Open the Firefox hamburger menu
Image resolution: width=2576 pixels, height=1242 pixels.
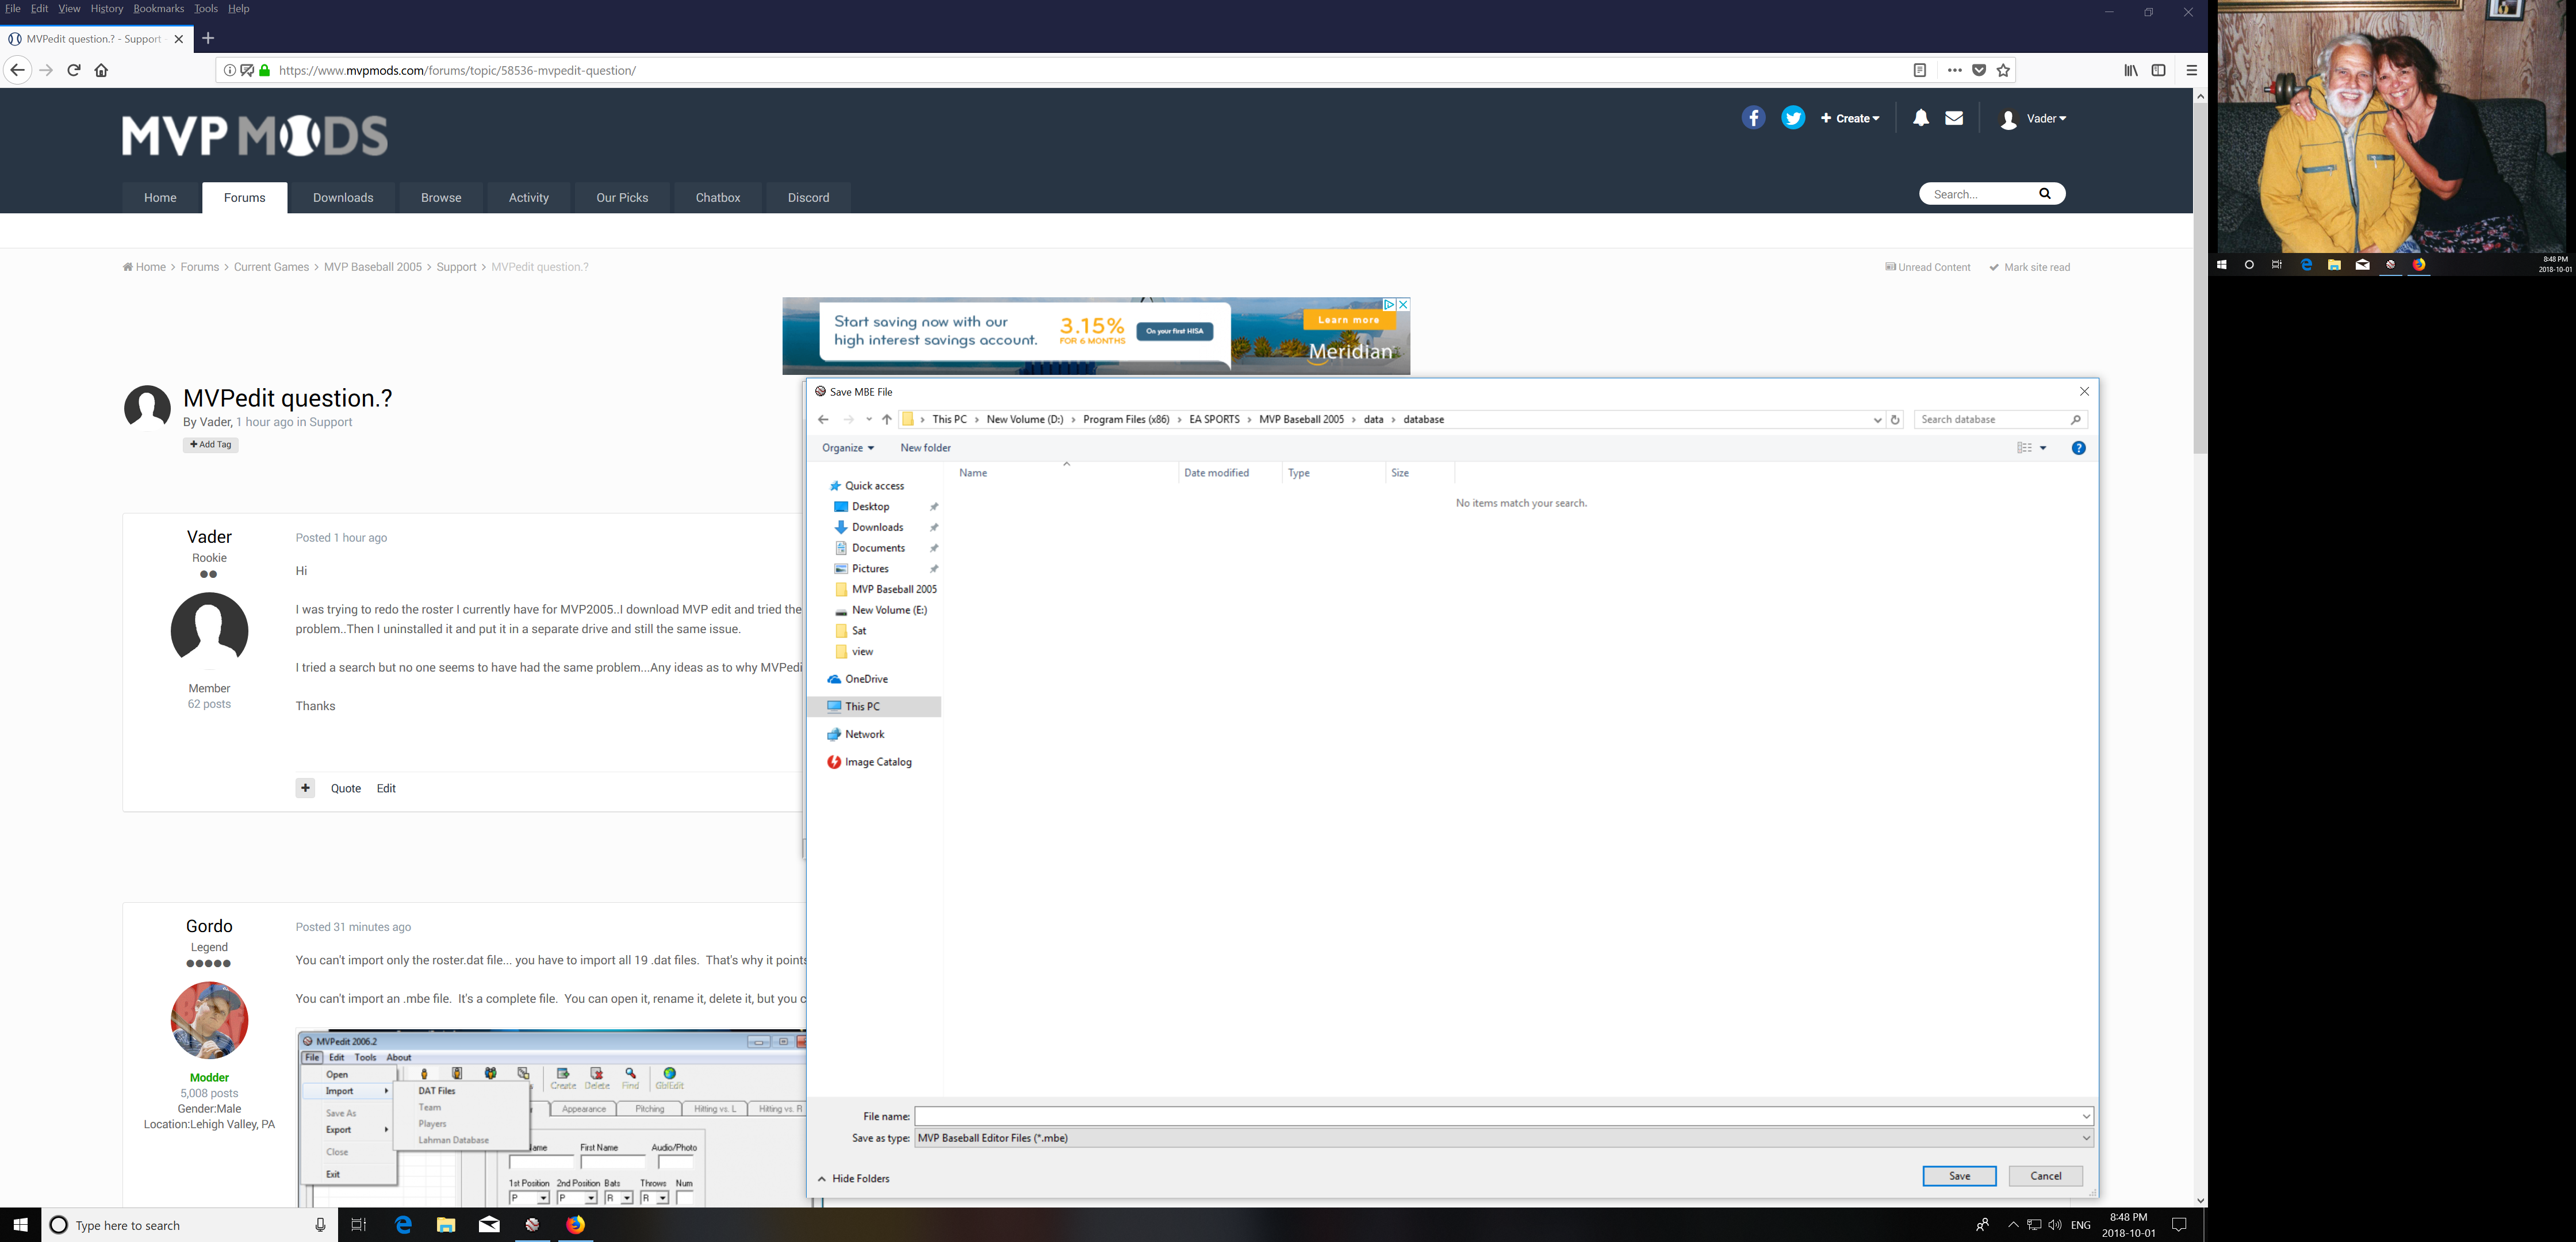coord(2191,70)
